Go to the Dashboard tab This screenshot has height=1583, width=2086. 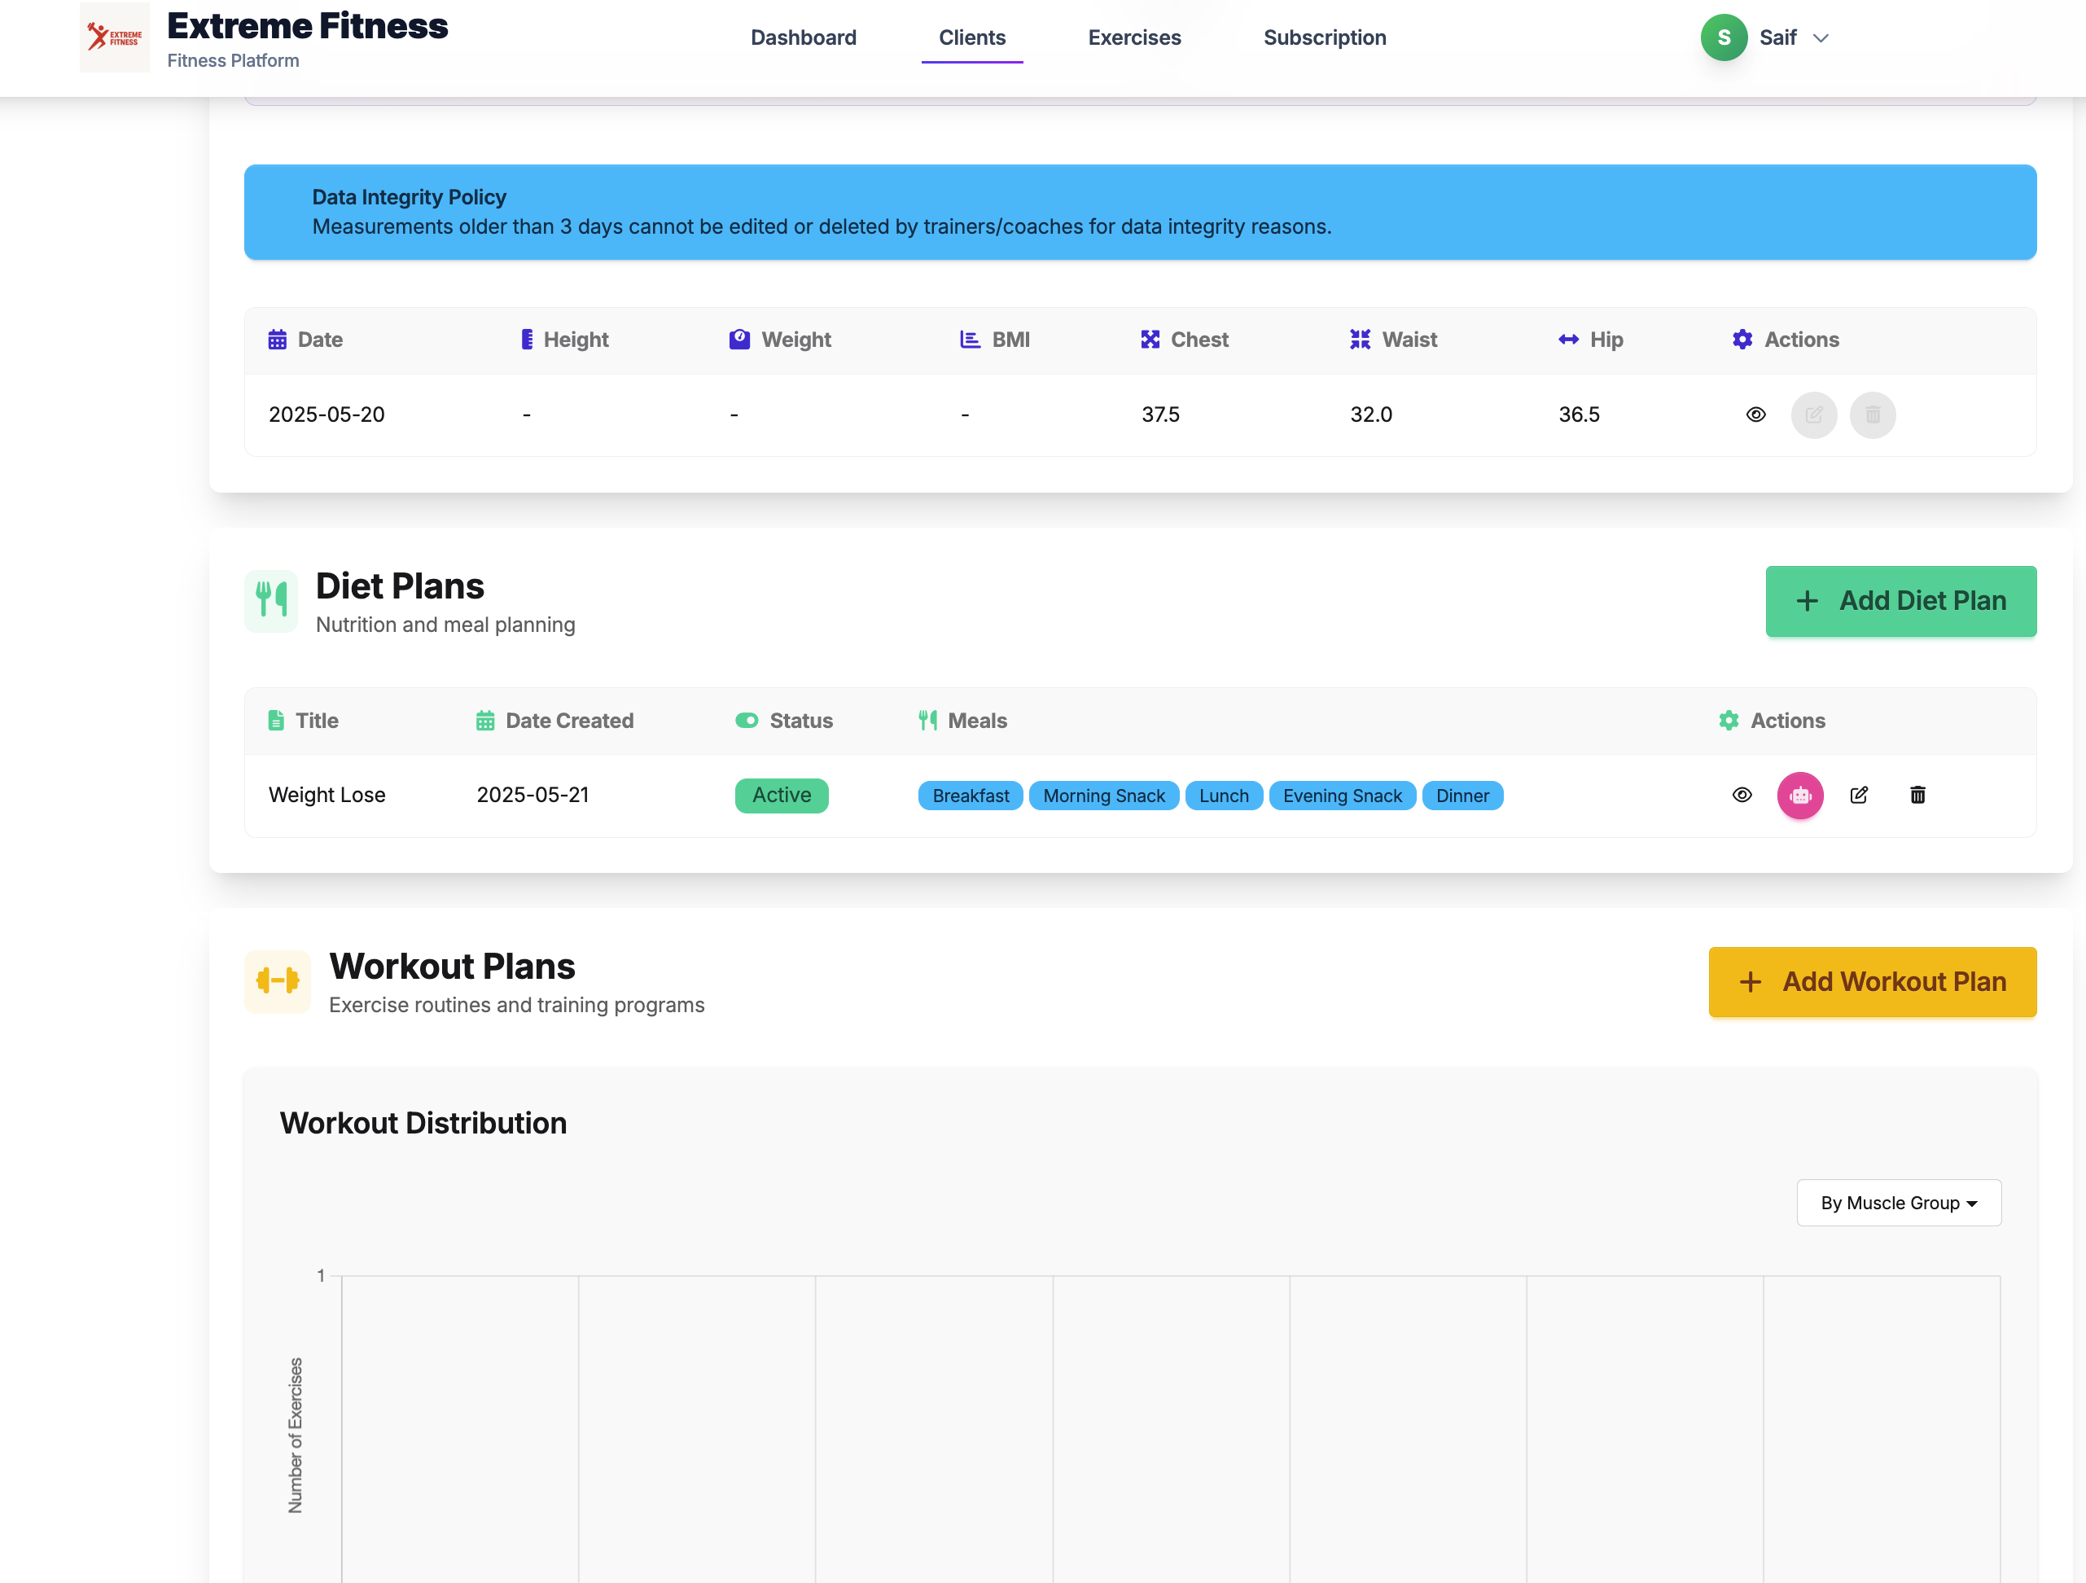point(804,37)
